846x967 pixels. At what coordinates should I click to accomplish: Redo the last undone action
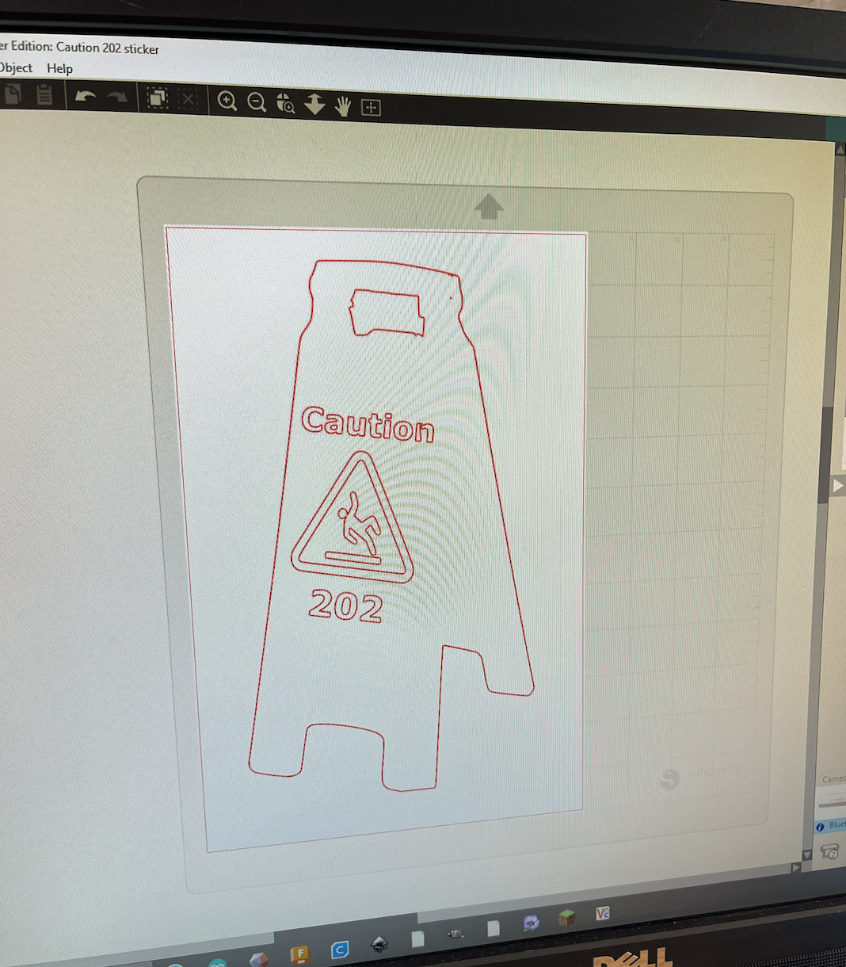(x=118, y=97)
